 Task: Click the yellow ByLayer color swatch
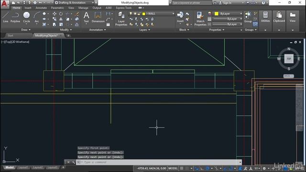point(216,14)
